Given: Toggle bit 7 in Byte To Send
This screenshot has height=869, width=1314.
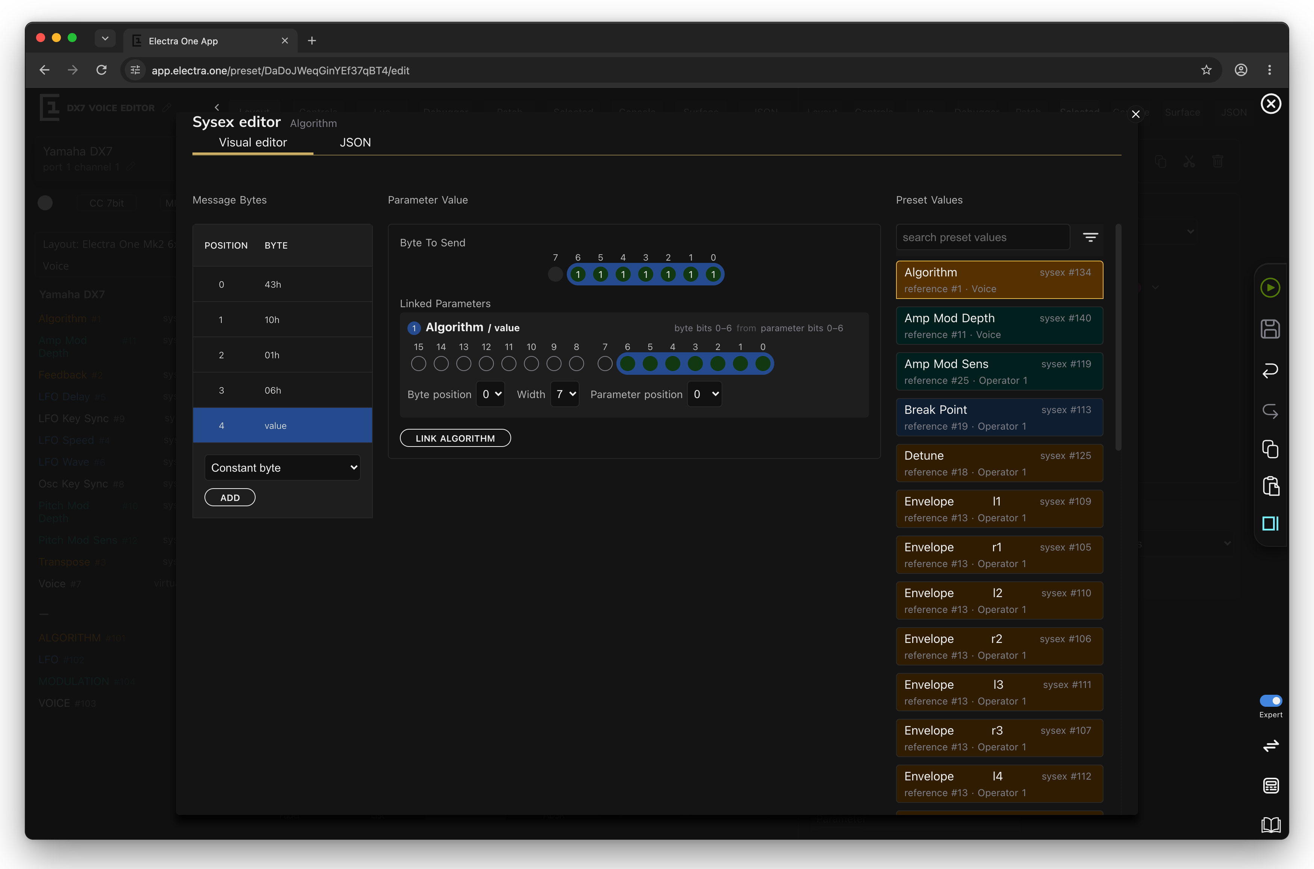Looking at the screenshot, I should pyautogui.click(x=555, y=275).
